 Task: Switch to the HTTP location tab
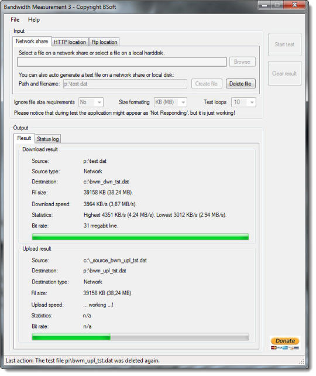pos(70,42)
